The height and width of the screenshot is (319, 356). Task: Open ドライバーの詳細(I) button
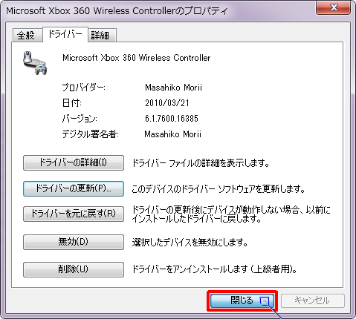pyautogui.click(x=74, y=162)
